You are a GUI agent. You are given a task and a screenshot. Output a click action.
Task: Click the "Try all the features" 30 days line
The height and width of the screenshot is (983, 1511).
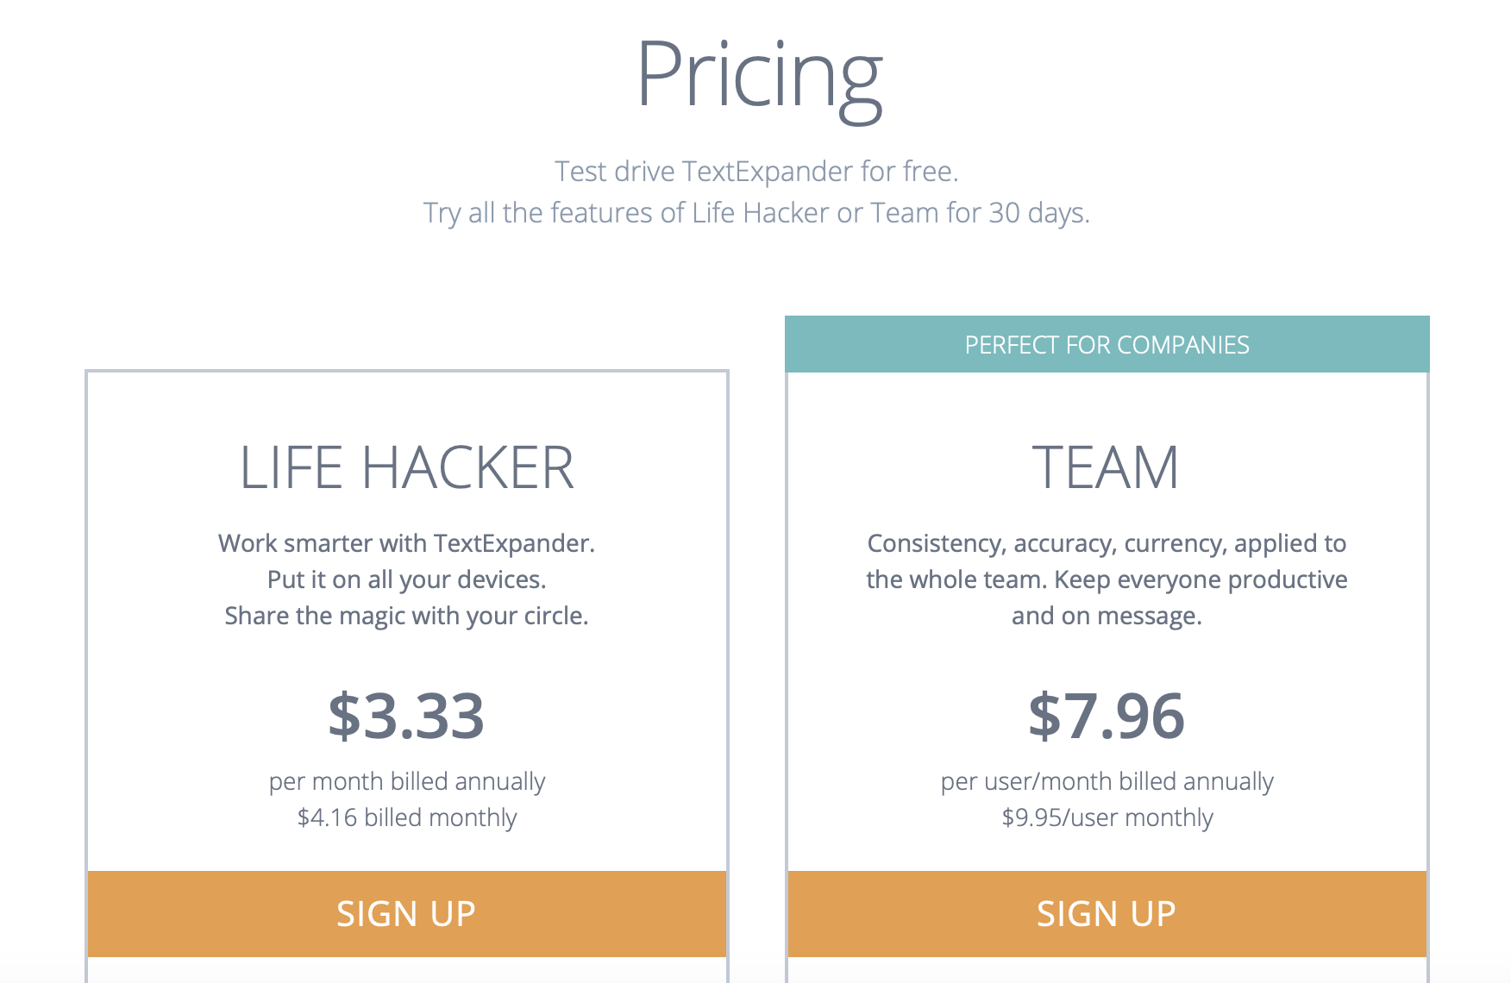[x=756, y=212]
